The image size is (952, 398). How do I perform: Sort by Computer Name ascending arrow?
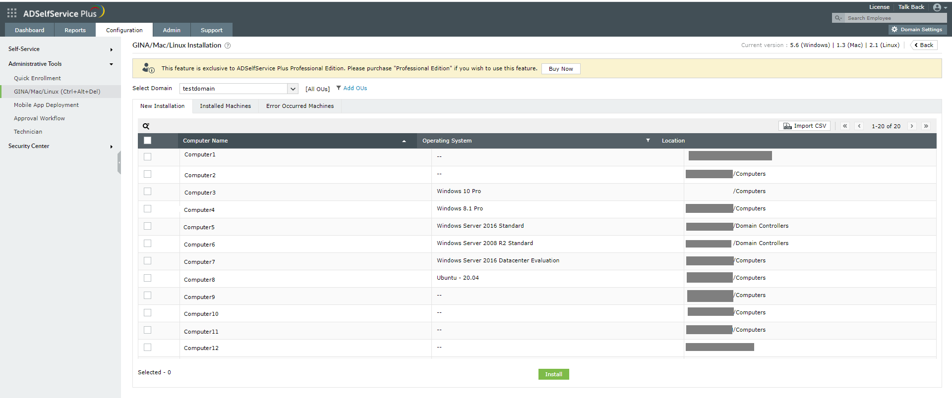(x=404, y=141)
